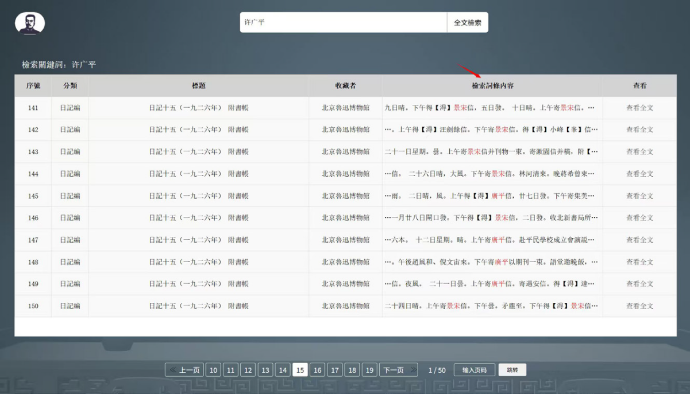Click the 檢索詞條內容 column header
The image size is (690, 394).
point(492,85)
